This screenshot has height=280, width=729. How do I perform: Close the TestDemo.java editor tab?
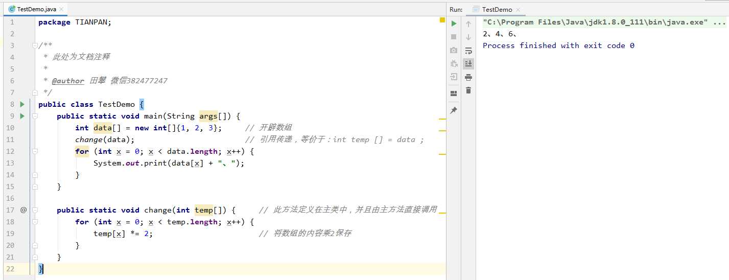pyautogui.click(x=62, y=9)
